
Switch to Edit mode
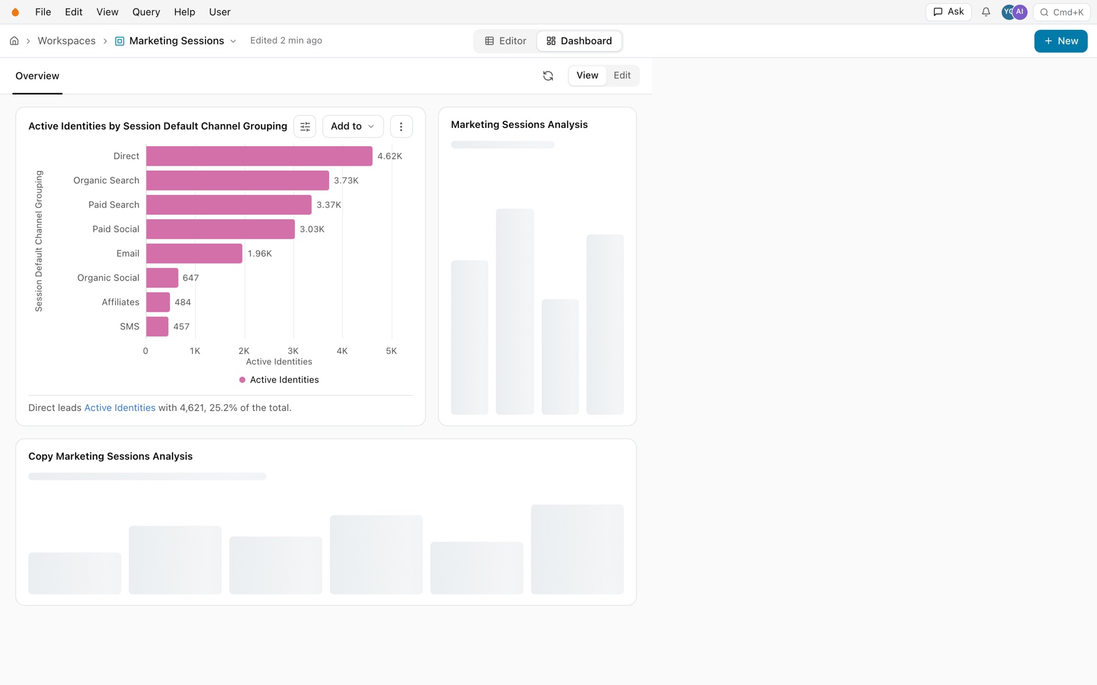point(622,76)
